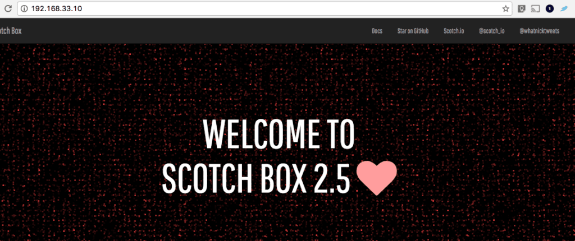Viewport: 575px width, 241px height.
Task: Visit the Scotch.io nav link
Action: pyautogui.click(x=454, y=31)
